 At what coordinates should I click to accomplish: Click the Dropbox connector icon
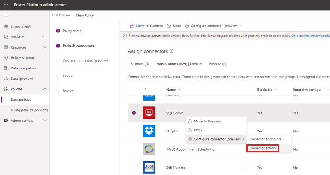click(x=149, y=131)
